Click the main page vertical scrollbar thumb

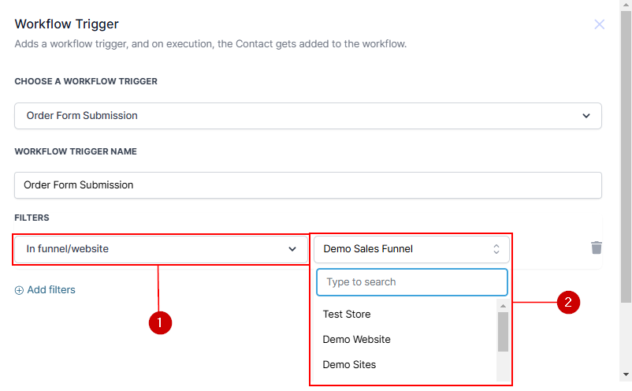tap(626, 158)
